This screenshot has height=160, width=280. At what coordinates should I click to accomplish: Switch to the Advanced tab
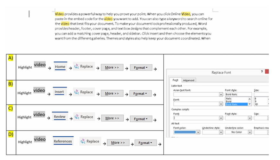click(x=189, y=80)
